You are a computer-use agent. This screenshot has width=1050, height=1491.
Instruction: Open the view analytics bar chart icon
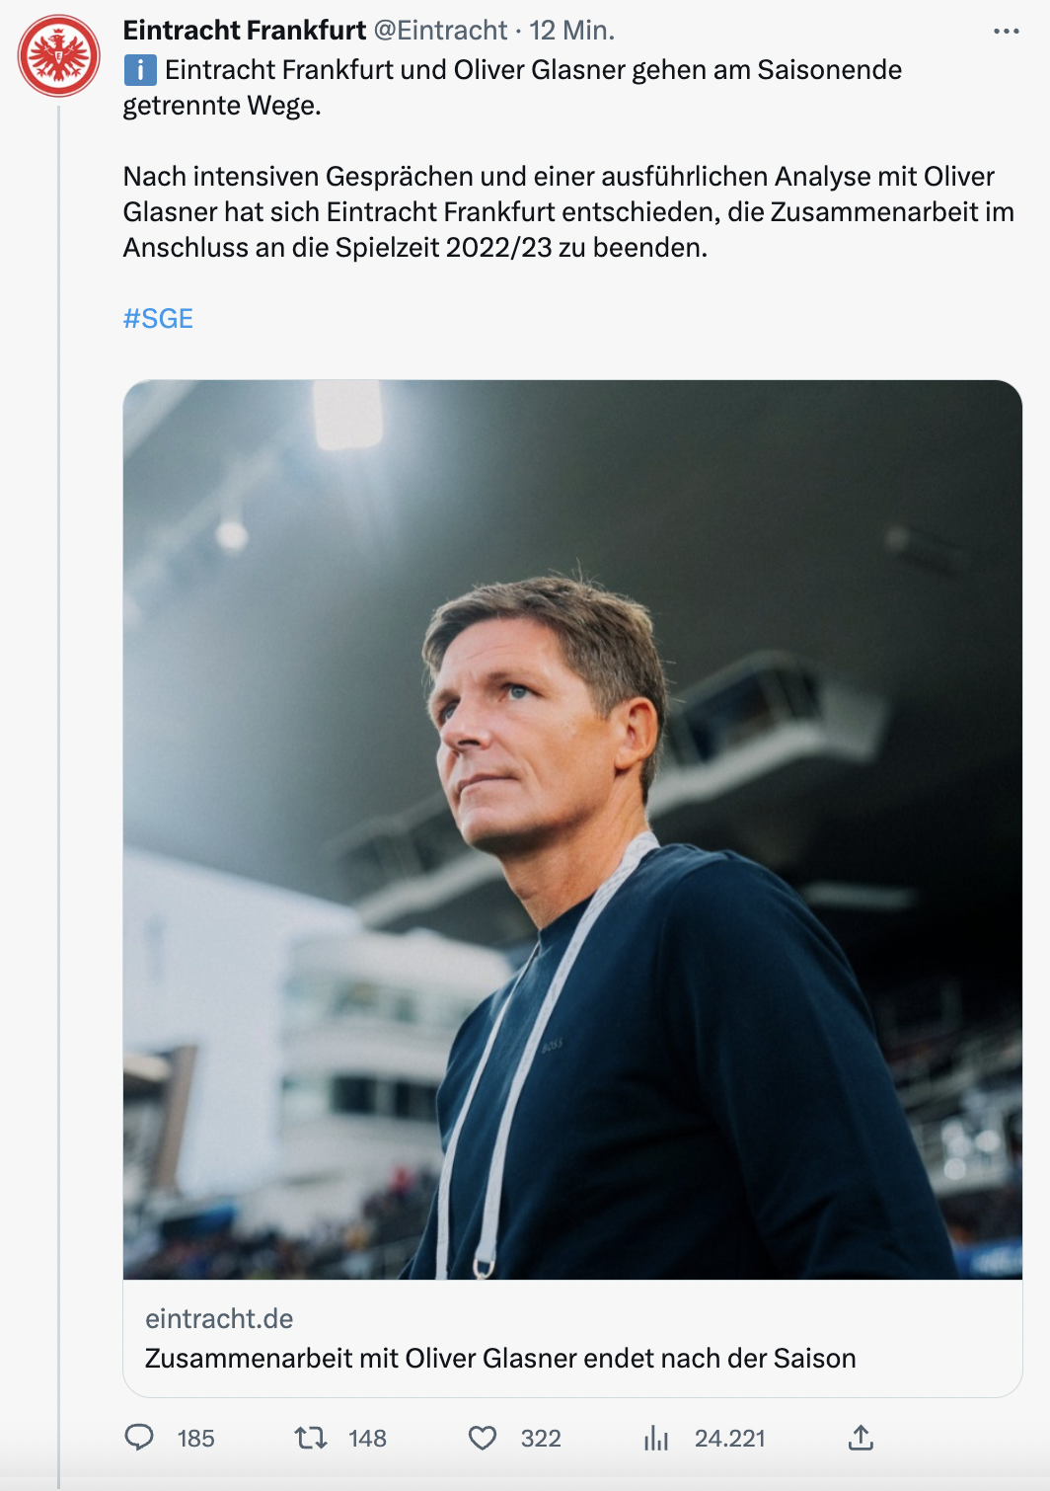point(656,1438)
